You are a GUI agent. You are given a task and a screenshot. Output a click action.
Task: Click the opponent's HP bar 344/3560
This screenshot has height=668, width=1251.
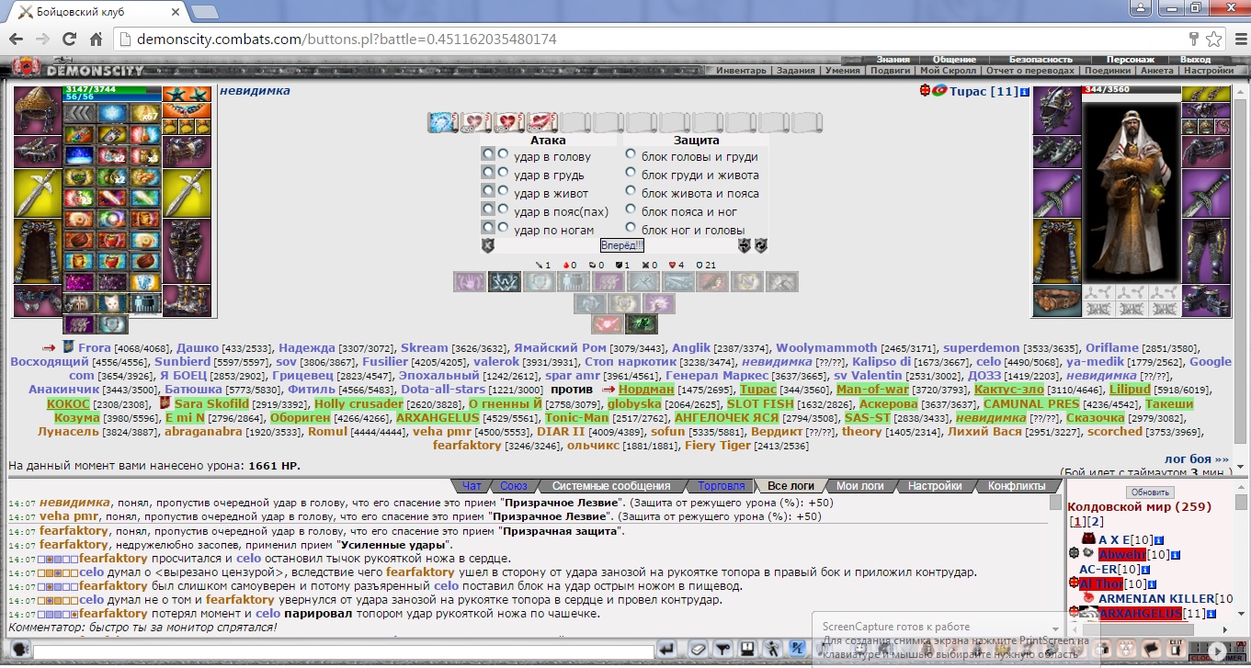point(1132,89)
